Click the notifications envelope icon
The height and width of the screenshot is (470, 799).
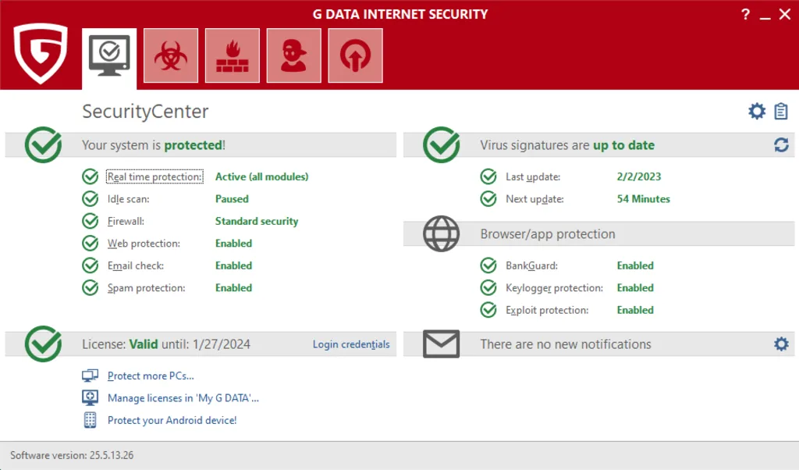[441, 344]
